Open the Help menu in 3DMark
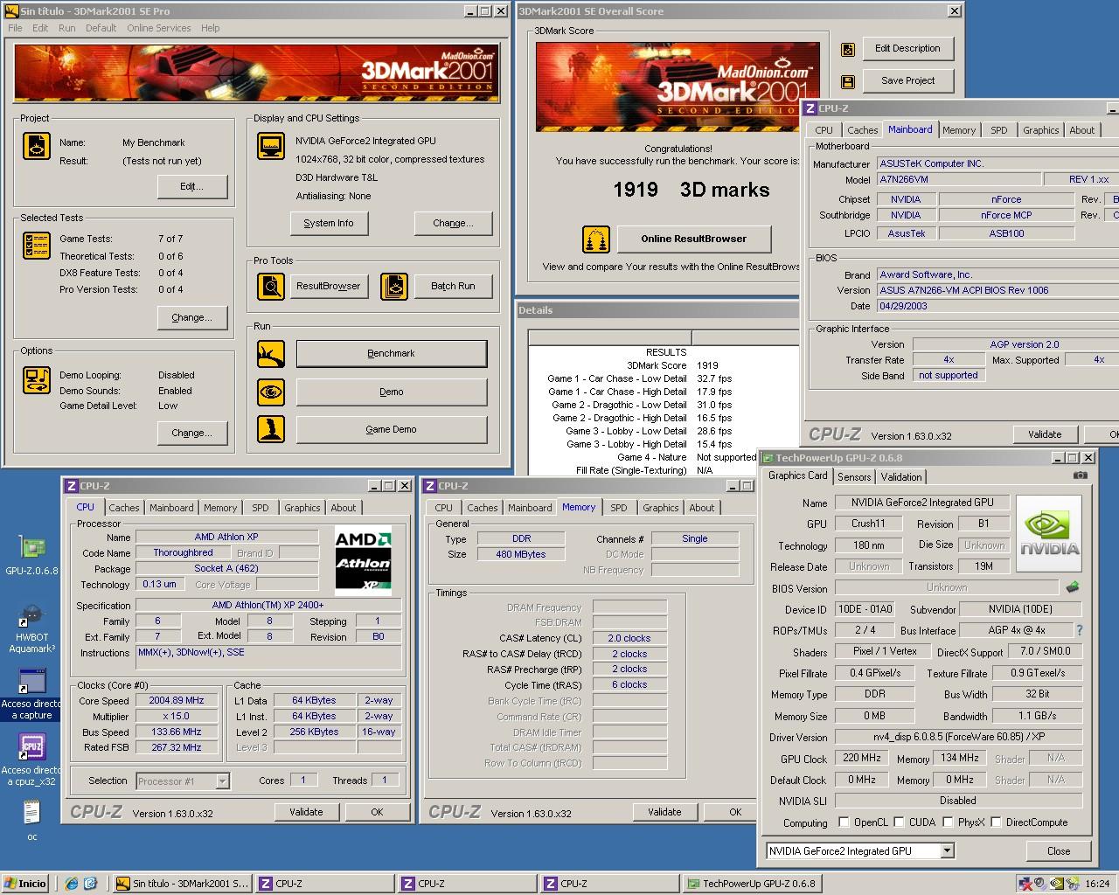Viewport: 1119px width, 895px height. pos(210,28)
